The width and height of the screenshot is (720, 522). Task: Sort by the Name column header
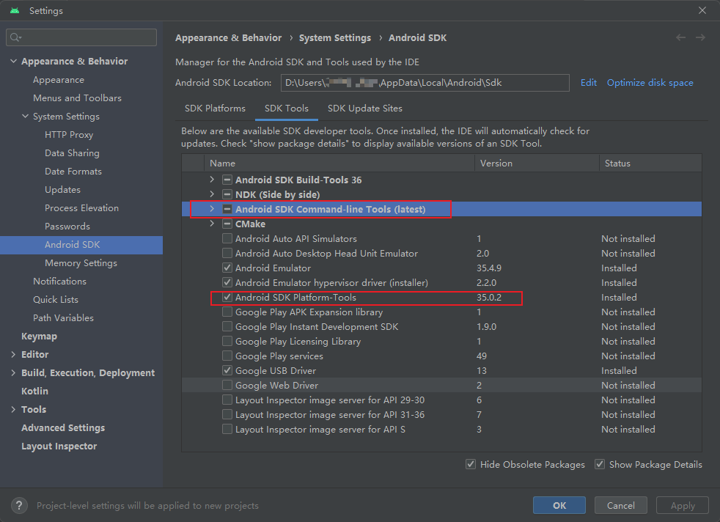[339, 163]
